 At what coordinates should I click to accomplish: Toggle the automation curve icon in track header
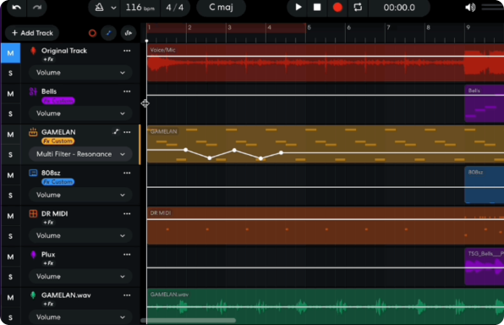pos(108,33)
